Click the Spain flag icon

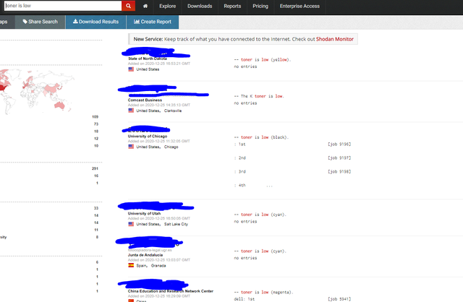coord(131,265)
